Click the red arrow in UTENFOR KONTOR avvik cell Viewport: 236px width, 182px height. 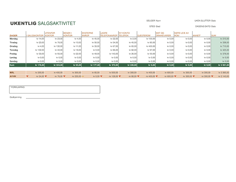coord(46,76)
